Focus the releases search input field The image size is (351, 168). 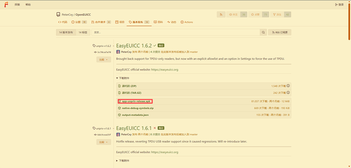tap(176, 33)
